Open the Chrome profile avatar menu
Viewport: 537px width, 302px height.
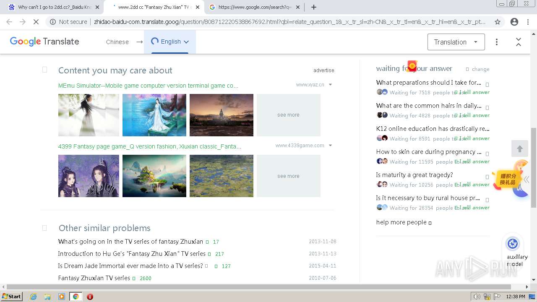click(x=514, y=22)
